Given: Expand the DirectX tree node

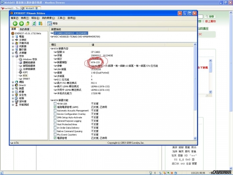Looking at the screenshot, I should (x=13, y=85).
